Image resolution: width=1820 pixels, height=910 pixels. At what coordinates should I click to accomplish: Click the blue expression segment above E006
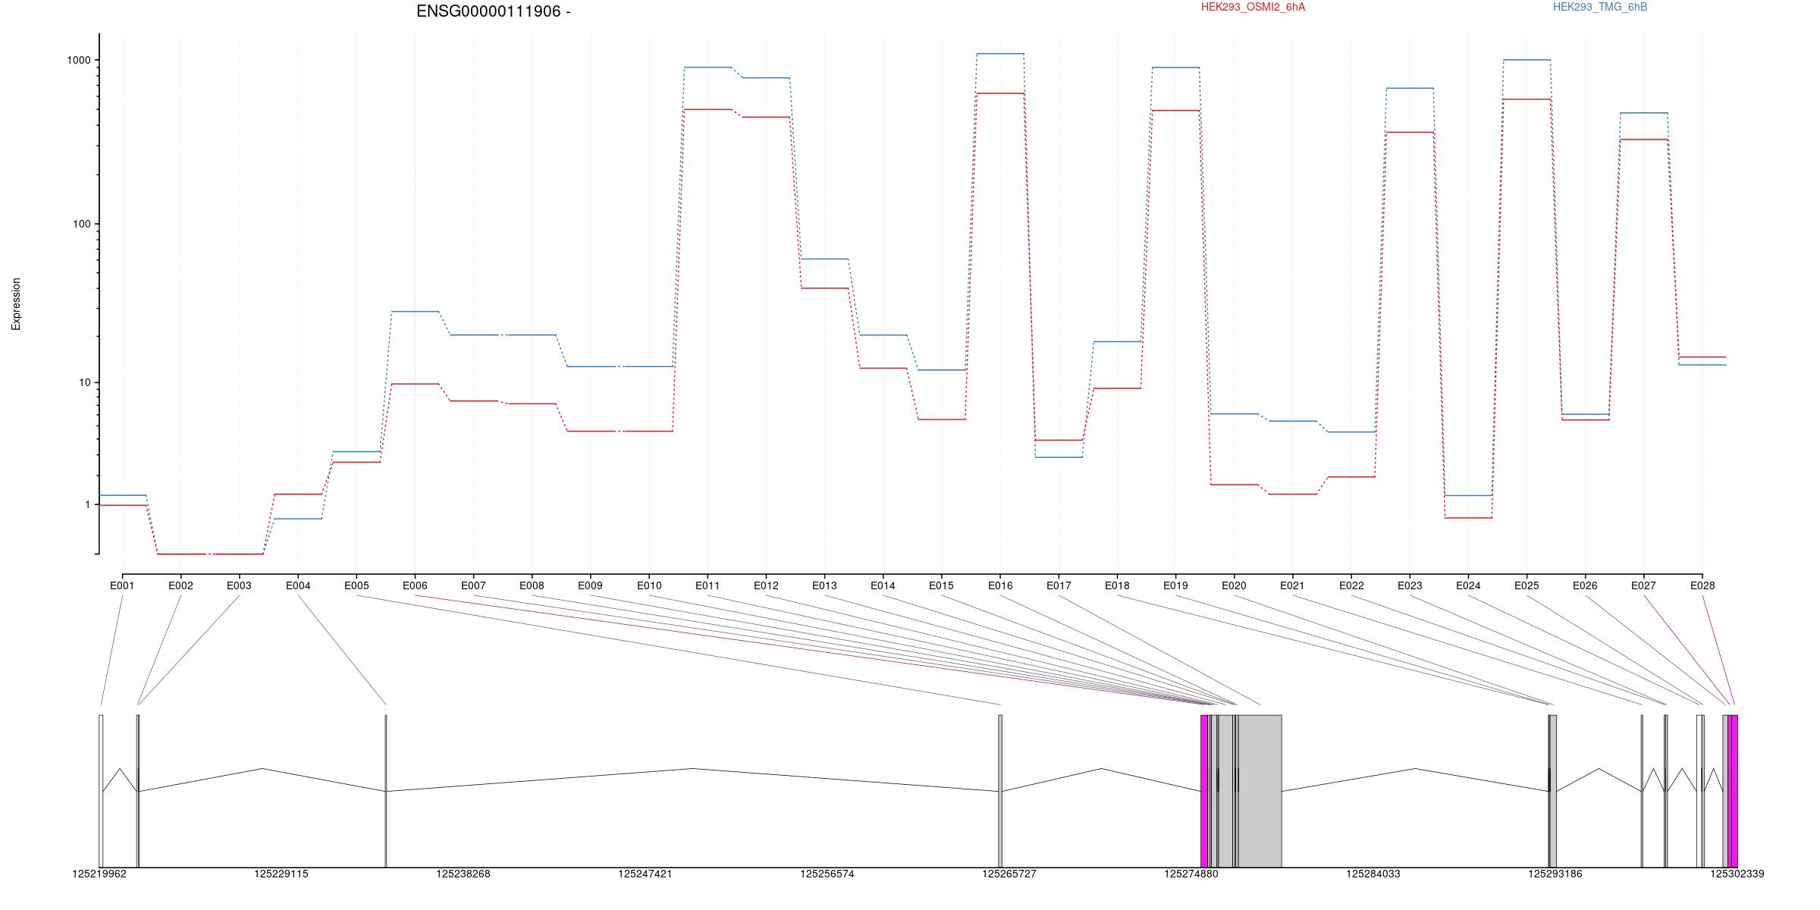tap(415, 311)
